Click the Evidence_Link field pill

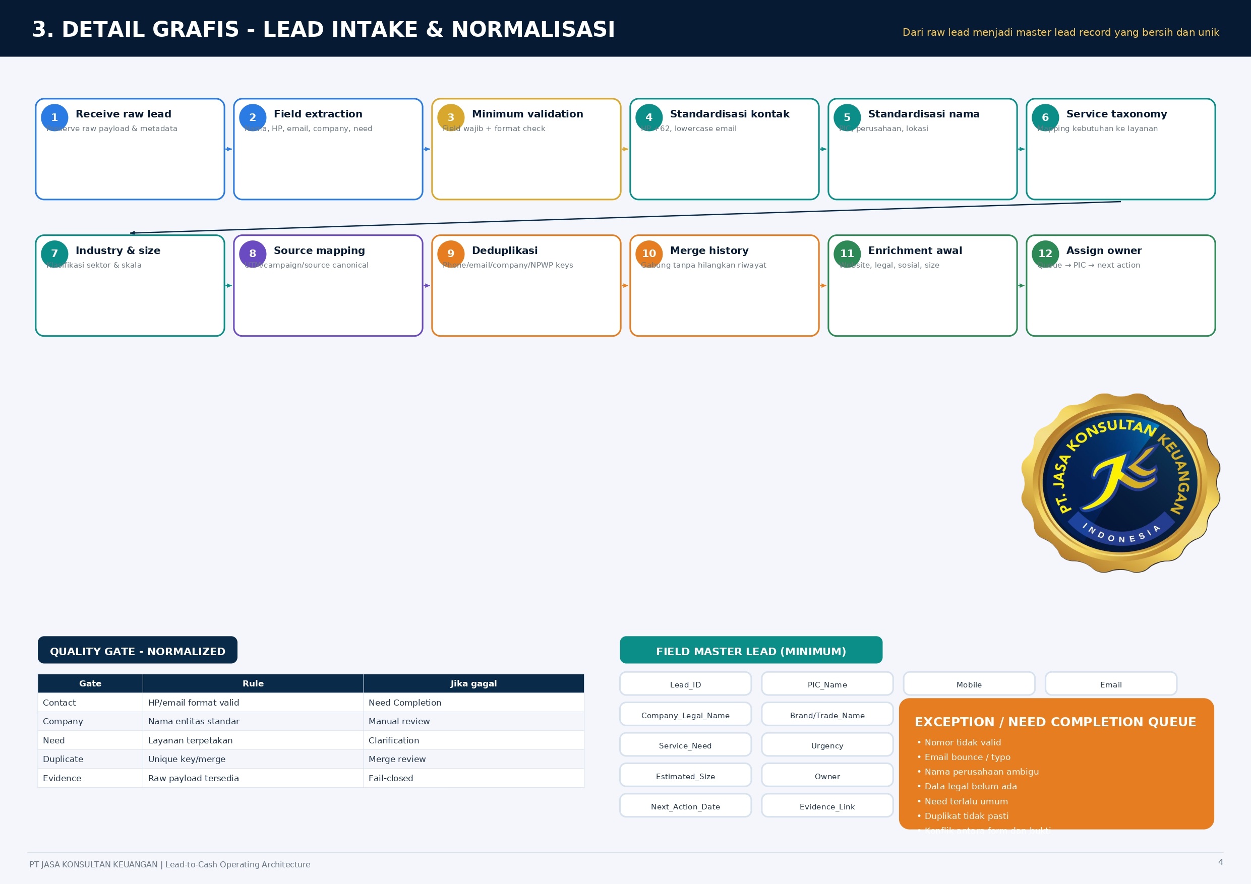(x=827, y=806)
